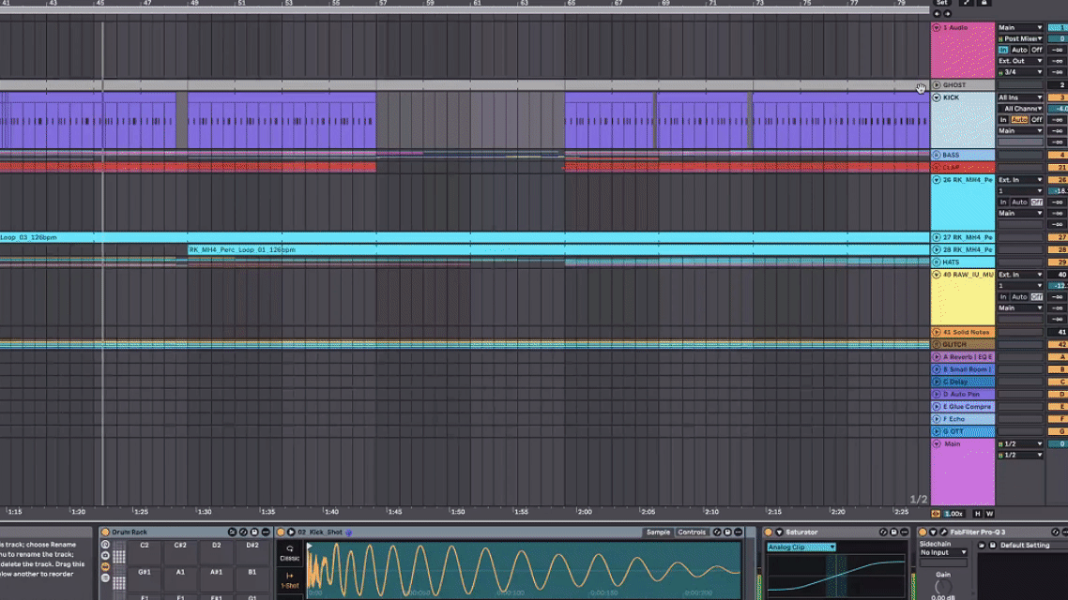Select 1-Shot playback mode in Simpler

click(289, 582)
